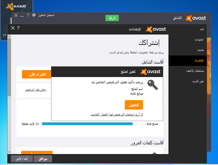Image resolution: width=218 pixels, height=165 pixels.
Task: Click أفاست كلمات المرور passwords heading
Action: tap(147, 143)
